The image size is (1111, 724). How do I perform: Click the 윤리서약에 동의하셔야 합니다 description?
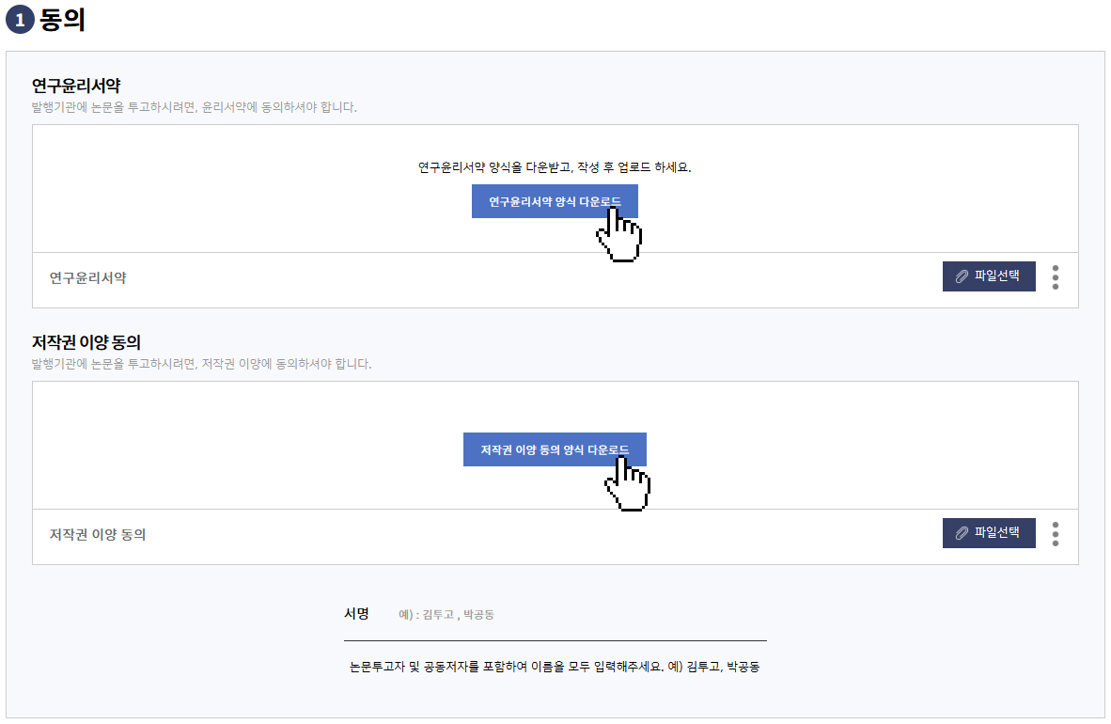tap(195, 107)
